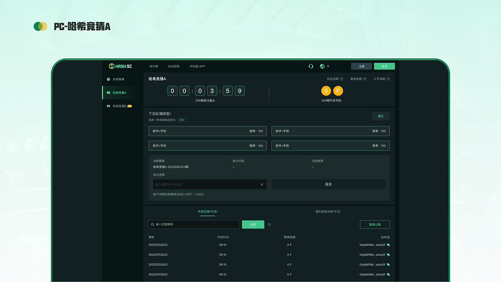The image size is (501, 282).
Task: Click the 期数 column header
Action: point(151,237)
